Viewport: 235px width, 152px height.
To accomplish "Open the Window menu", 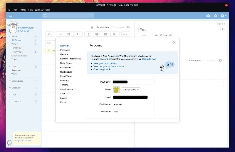I will pos(39,10).
